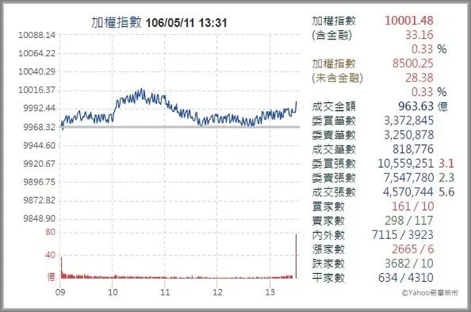Select the y-axis label 9872.82
The width and height of the screenshot is (471, 312).
[x=40, y=200]
